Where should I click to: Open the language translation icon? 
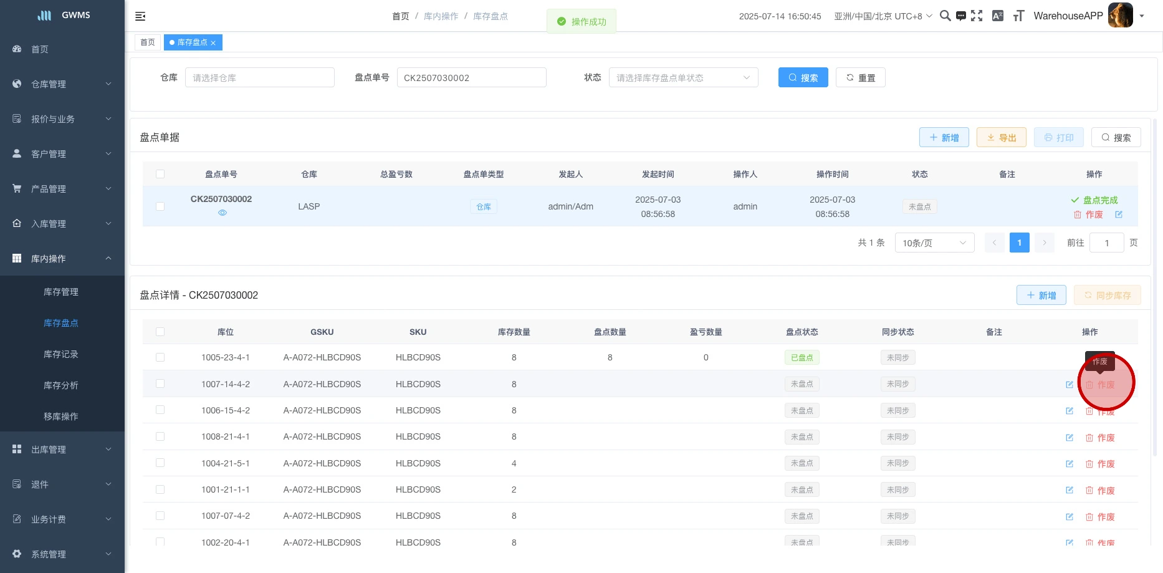click(x=998, y=16)
